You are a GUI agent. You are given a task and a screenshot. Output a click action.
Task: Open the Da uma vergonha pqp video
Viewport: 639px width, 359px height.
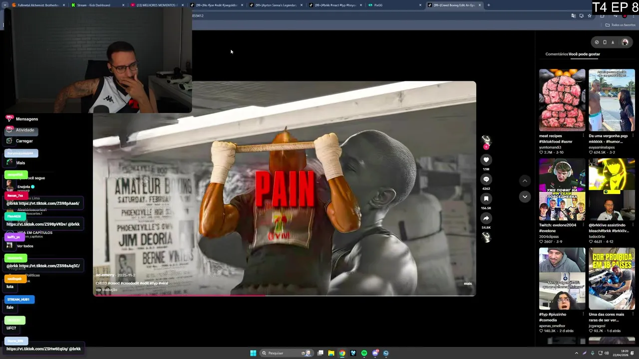[612, 100]
